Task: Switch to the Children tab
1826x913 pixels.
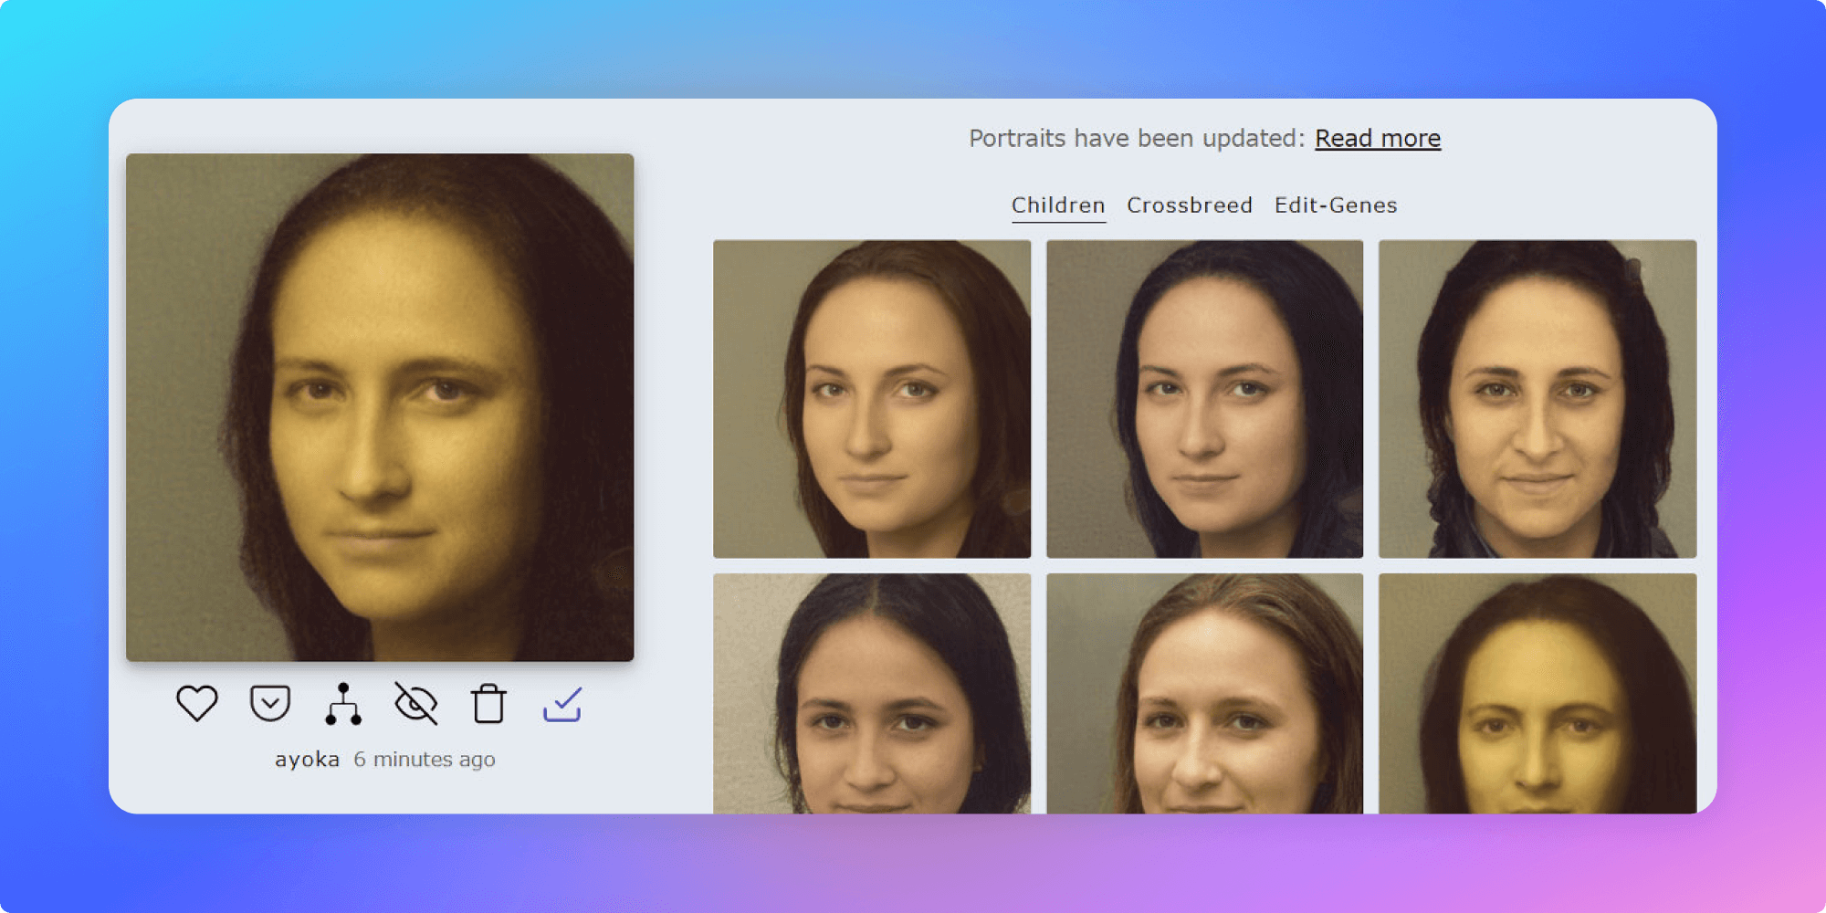Action: (1058, 205)
